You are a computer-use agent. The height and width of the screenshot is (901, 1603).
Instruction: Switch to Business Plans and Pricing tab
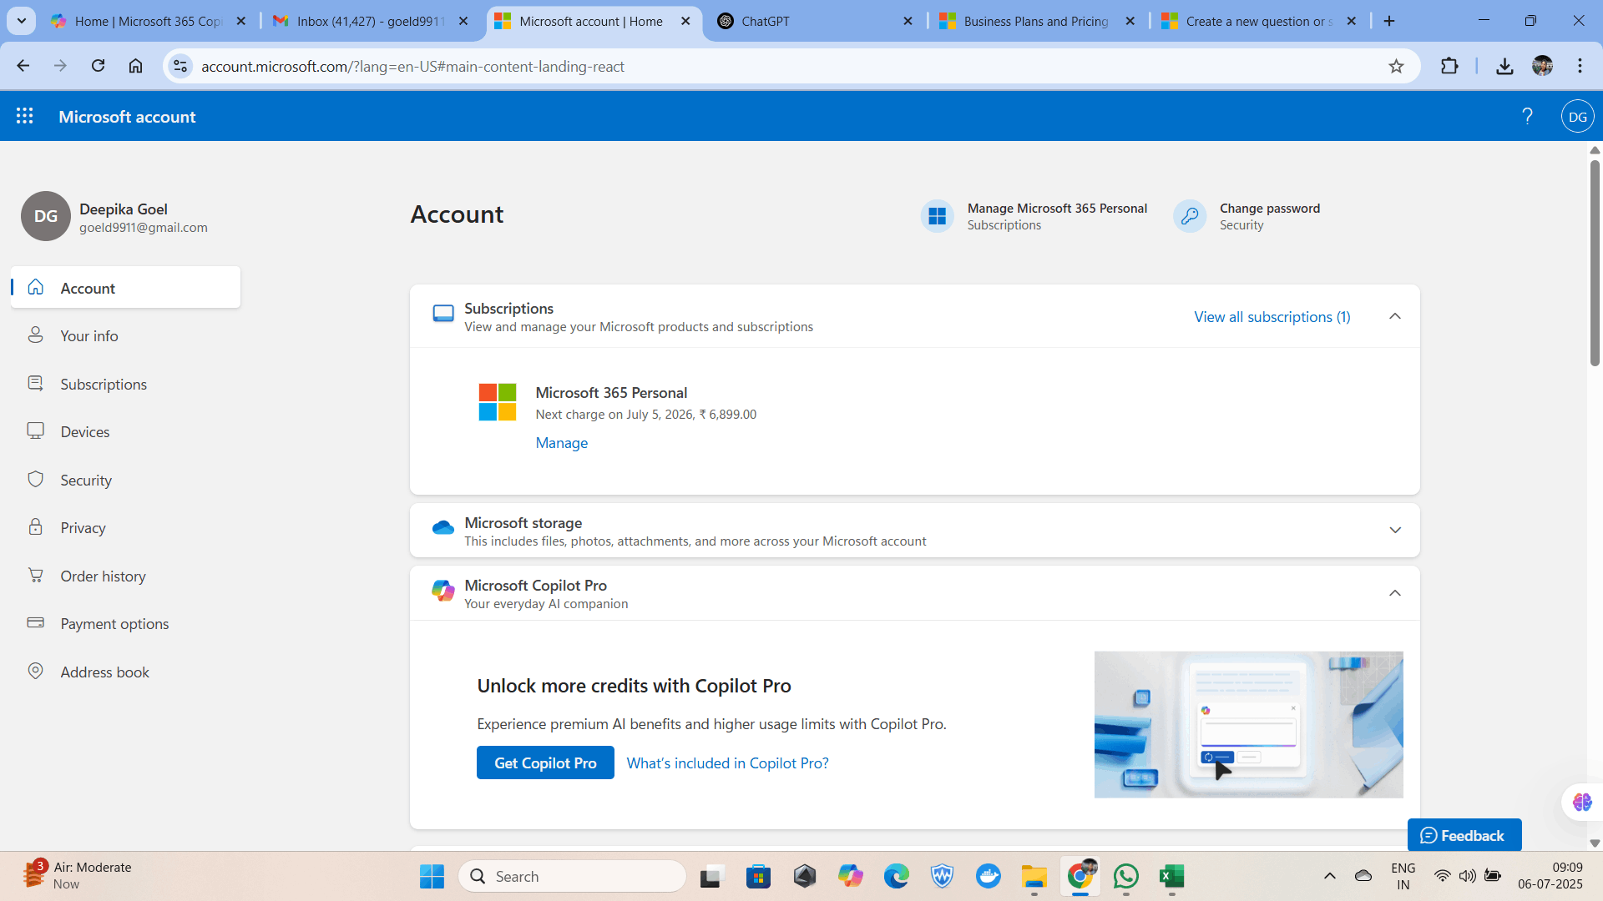(x=1036, y=21)
